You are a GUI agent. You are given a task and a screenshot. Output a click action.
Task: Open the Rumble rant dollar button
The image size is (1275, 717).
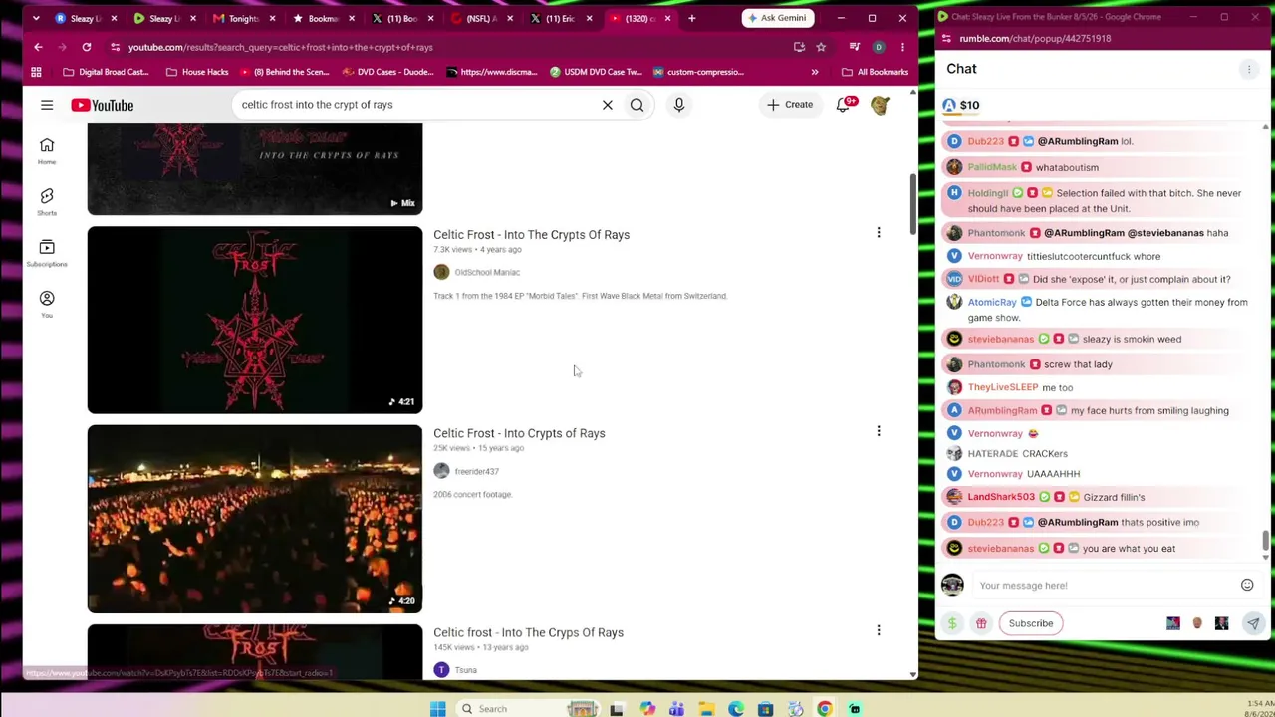point(952,623)
